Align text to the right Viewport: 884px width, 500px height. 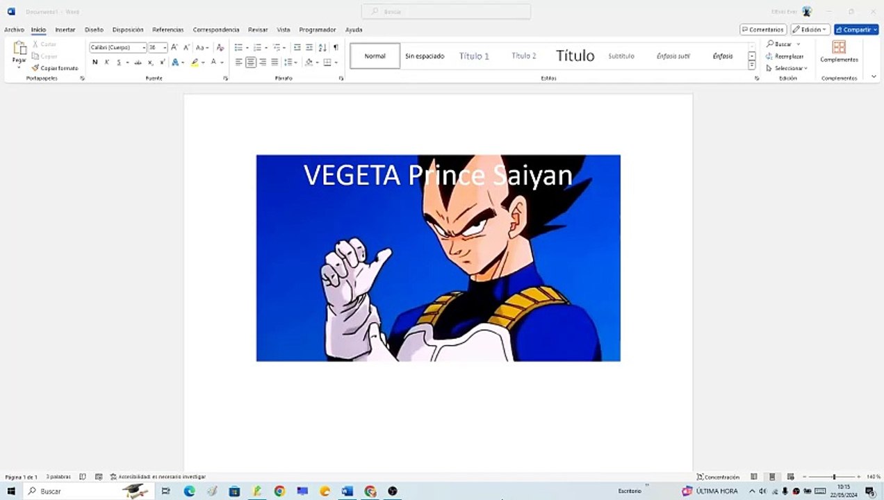click(x=263, y=62)
